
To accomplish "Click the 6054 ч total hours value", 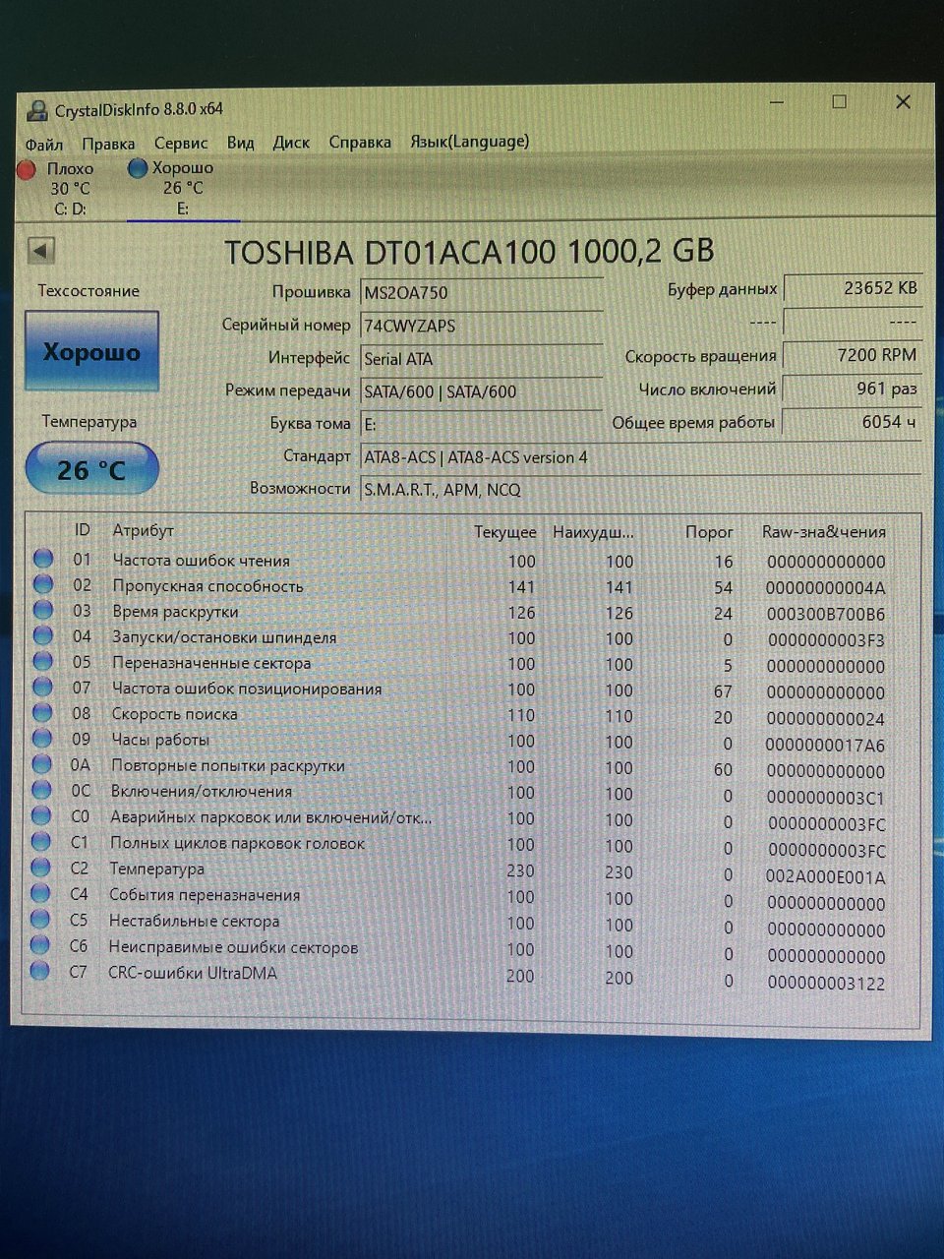I will click(x=853, y=421).
